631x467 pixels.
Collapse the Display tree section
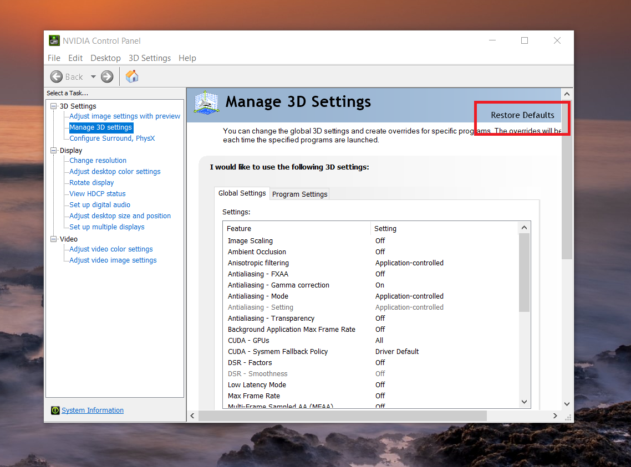(53, 150)
